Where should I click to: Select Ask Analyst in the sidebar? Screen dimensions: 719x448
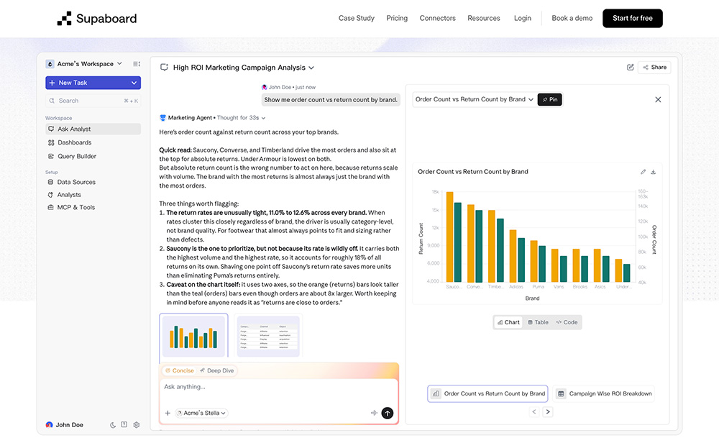[x=93, y=129]
